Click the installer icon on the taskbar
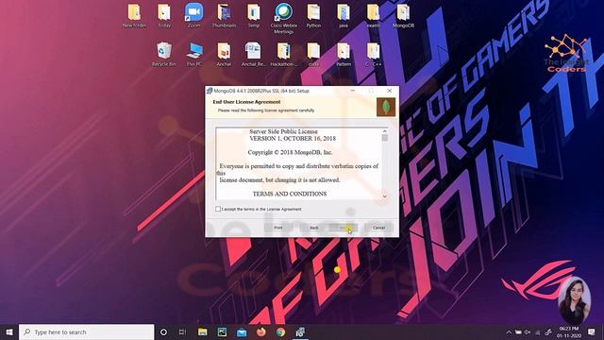Image resolution: width=604 pixels, height=340 pixels. click(300, 331)
